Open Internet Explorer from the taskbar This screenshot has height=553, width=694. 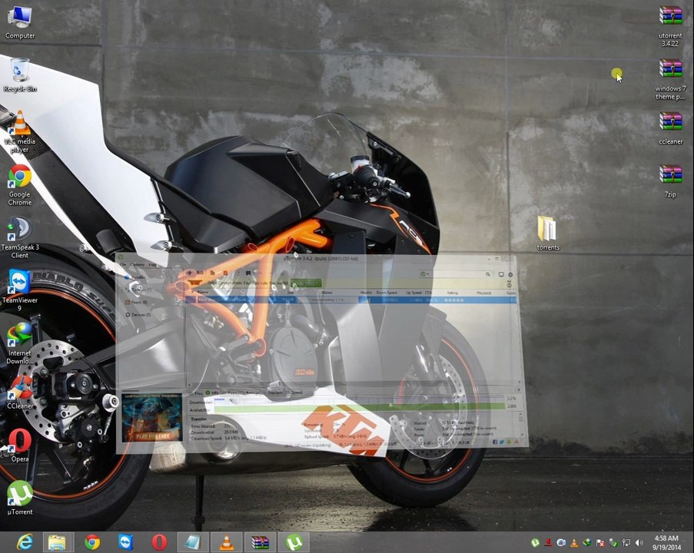click(x=25, y=542)
